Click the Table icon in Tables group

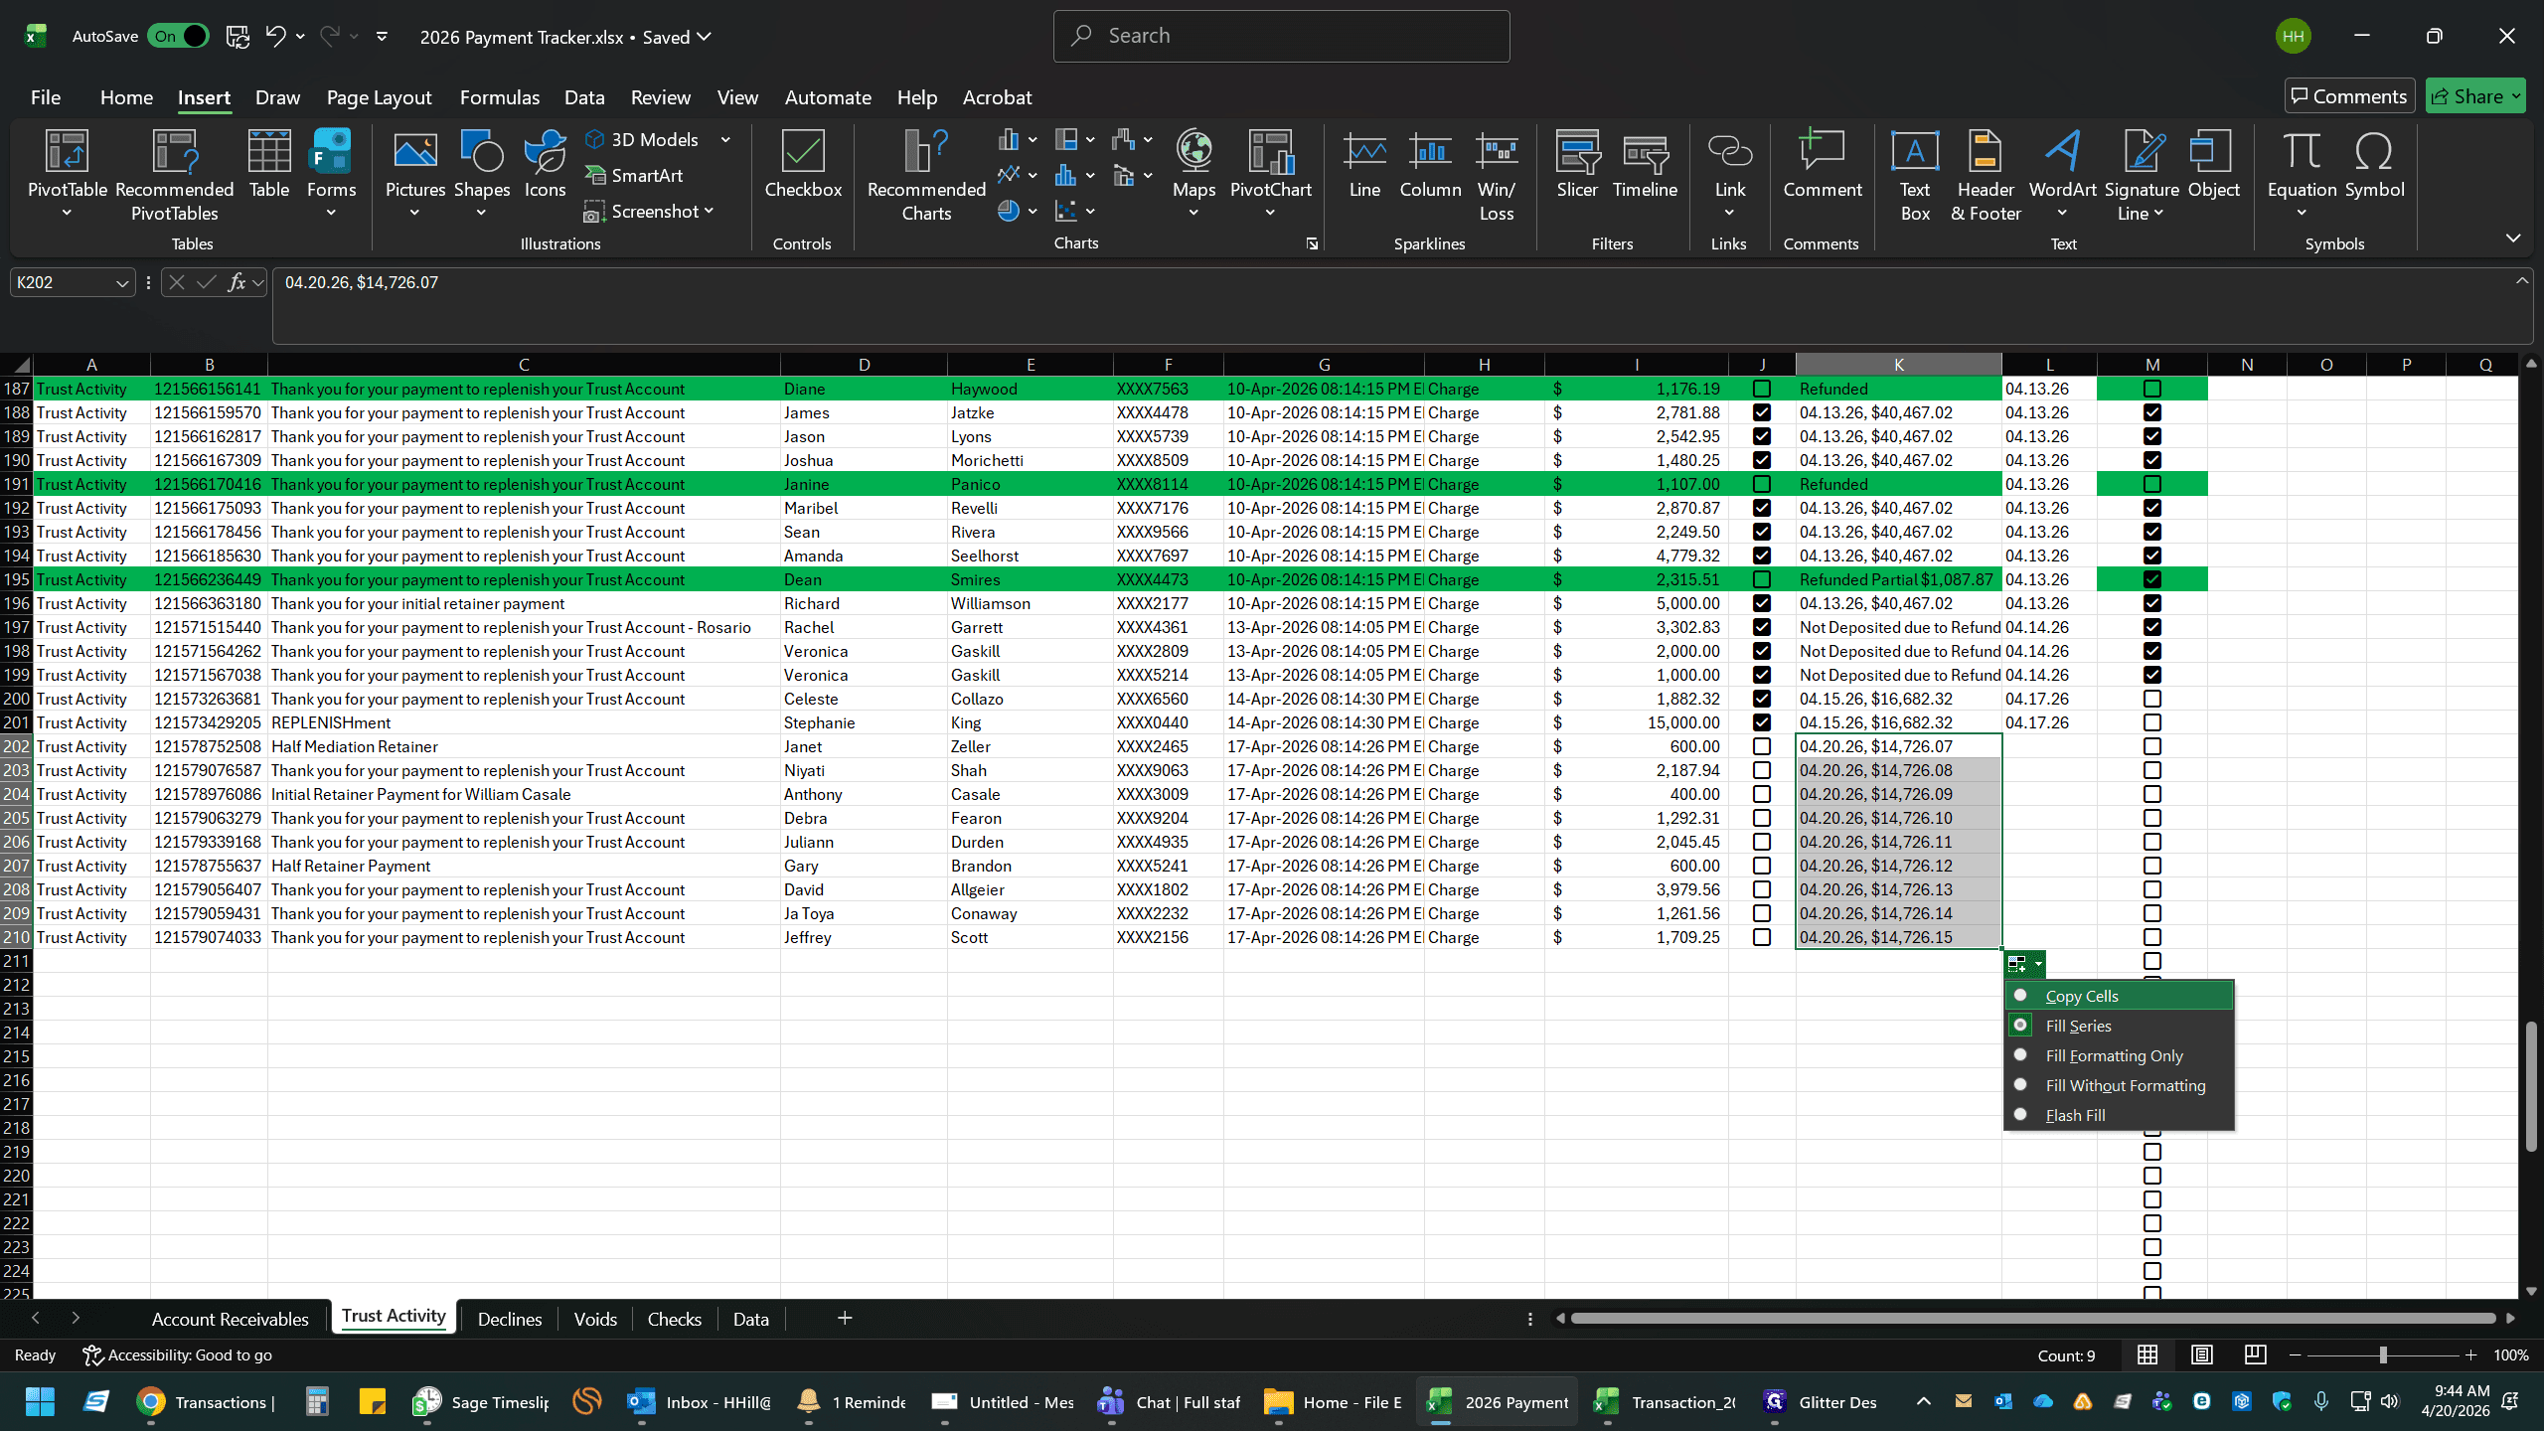pos(268,164)
